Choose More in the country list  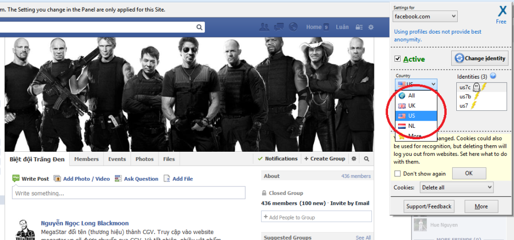coord(416,136)
